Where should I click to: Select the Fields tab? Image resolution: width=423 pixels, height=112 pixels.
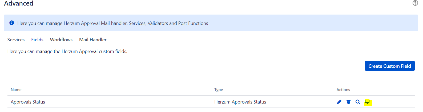(x=37, y=40)
